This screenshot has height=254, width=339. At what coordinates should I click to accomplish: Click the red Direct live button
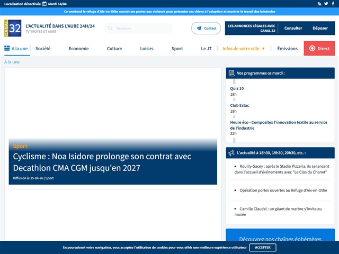[319, 48]
